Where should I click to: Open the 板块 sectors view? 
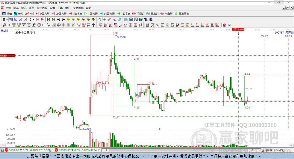click(19, 14)
